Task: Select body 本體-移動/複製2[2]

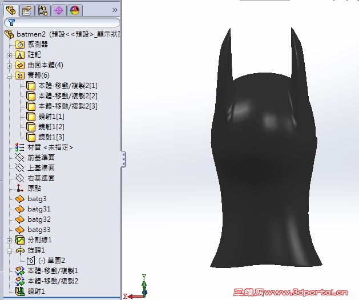Action: tap(68, 96)
